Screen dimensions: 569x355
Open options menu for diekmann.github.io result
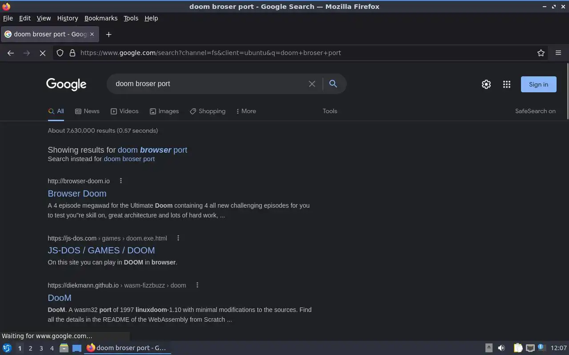tap(197, 285)
